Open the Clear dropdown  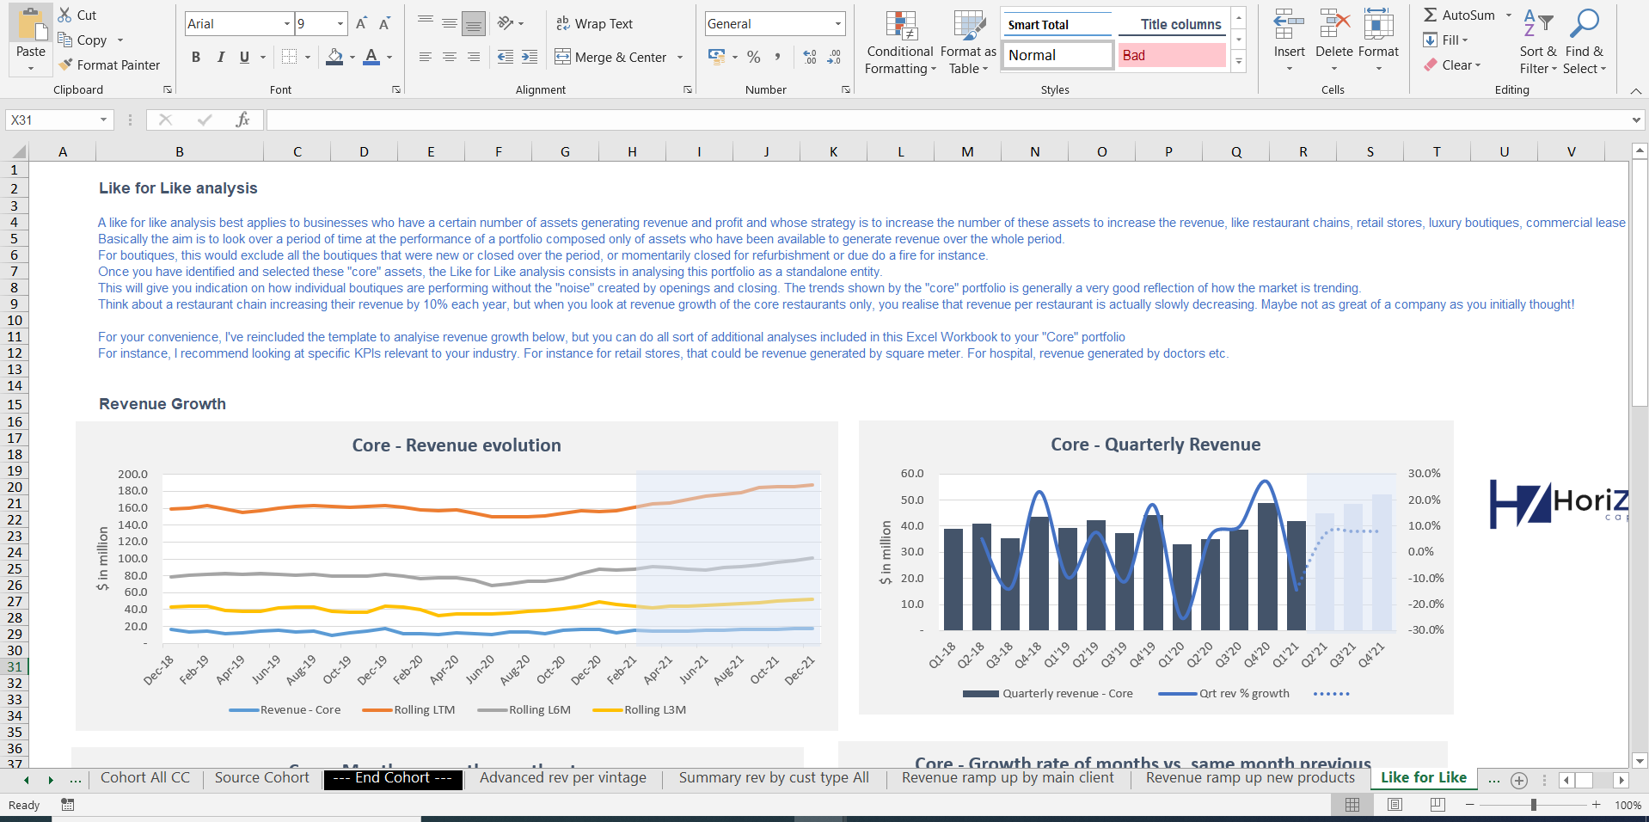1453,64
